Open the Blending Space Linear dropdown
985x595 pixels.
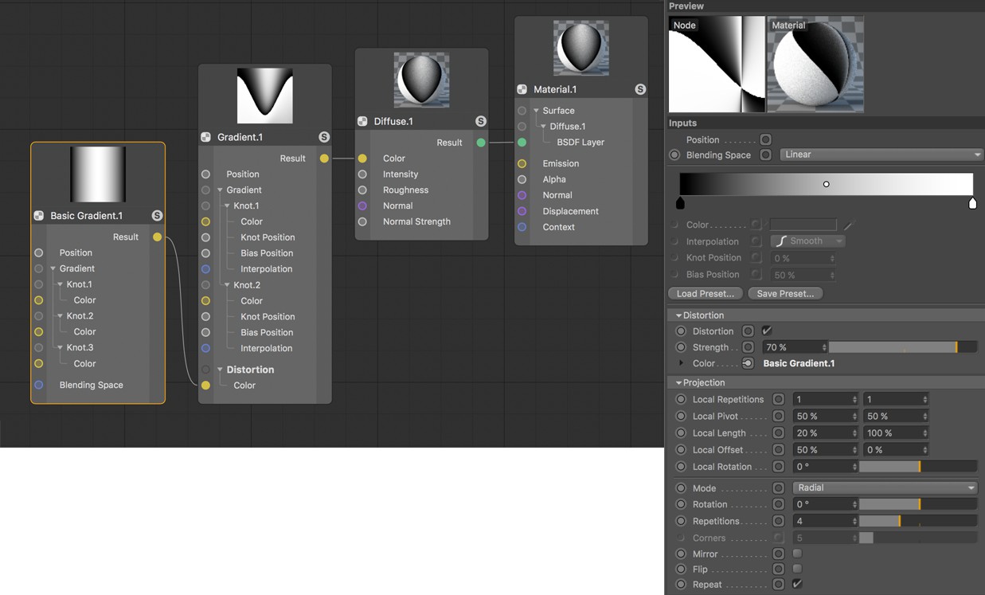[881, 155]
